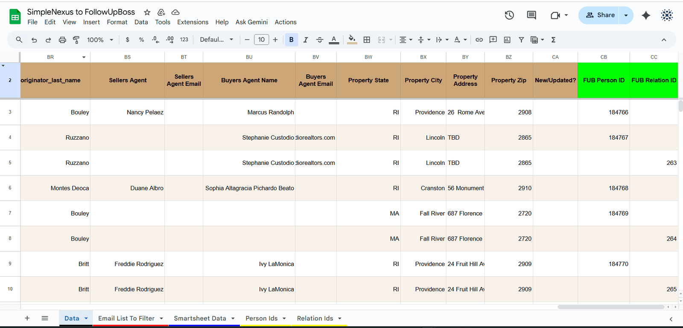Open the comments panel icon
This screenshot has width=683, height=328.
[x=531, y=15]
